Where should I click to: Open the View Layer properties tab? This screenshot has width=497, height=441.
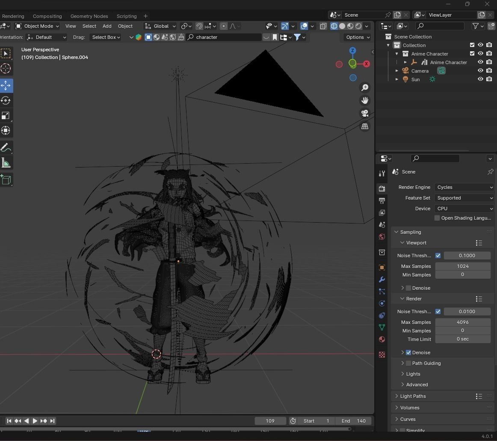click(x=382, y=213)
